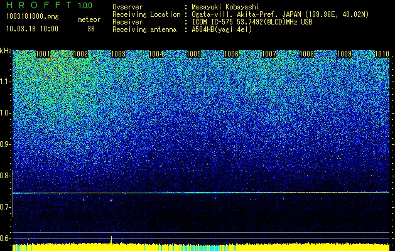Click the 1.1 frequency axis label

click(5, 82)
